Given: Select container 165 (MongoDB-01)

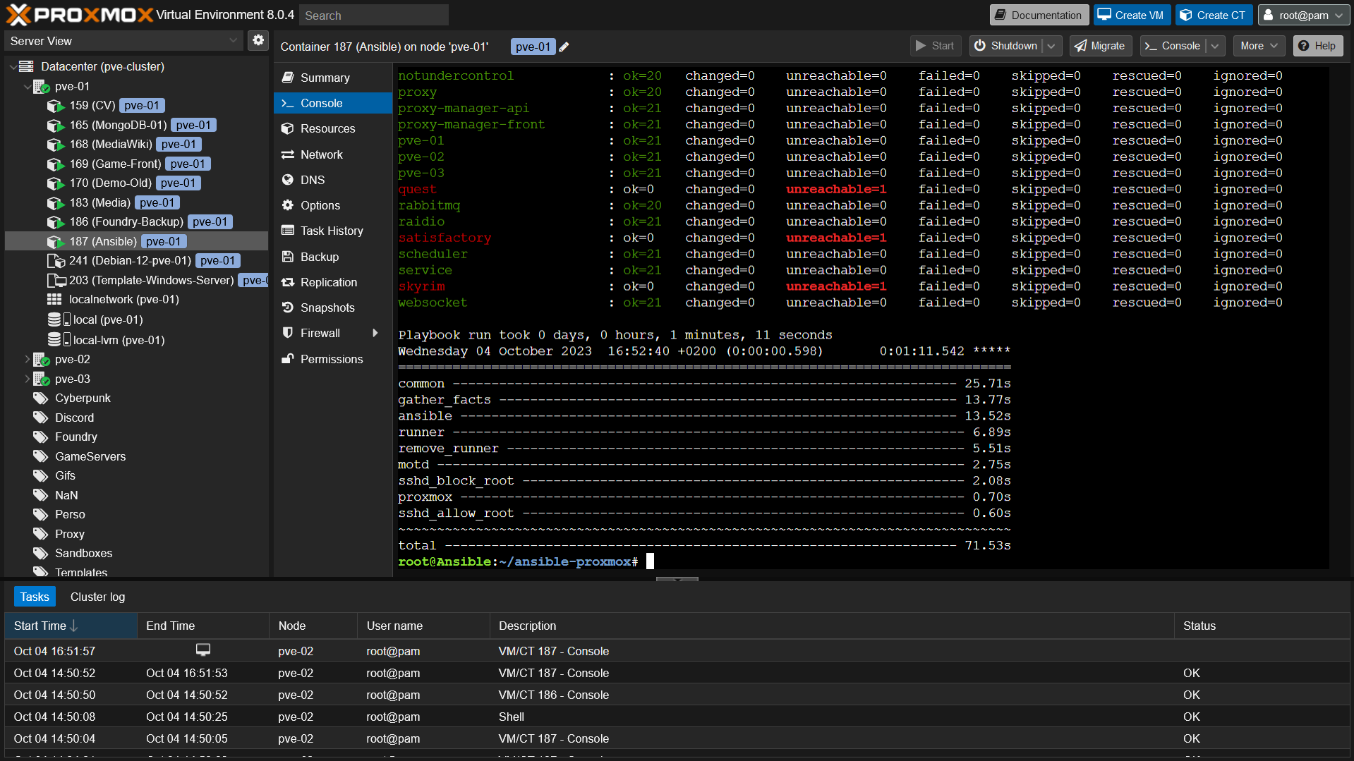Looking at the screenshot, I should pos(118,125).
